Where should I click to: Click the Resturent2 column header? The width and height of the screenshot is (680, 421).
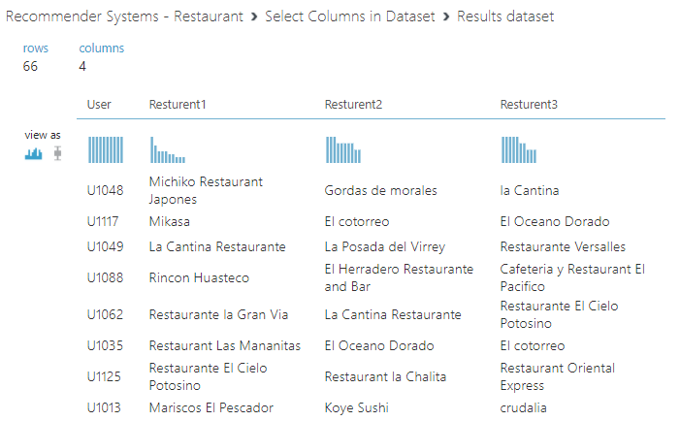[x=353, y=104]
